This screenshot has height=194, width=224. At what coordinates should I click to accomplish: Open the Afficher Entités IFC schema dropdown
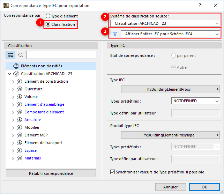click(170, 34)
